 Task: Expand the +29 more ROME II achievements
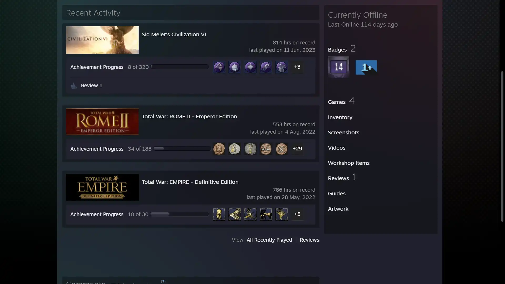[x=297, y=149]
